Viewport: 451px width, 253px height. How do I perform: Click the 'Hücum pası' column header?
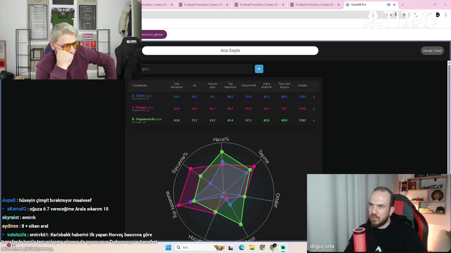212,85
